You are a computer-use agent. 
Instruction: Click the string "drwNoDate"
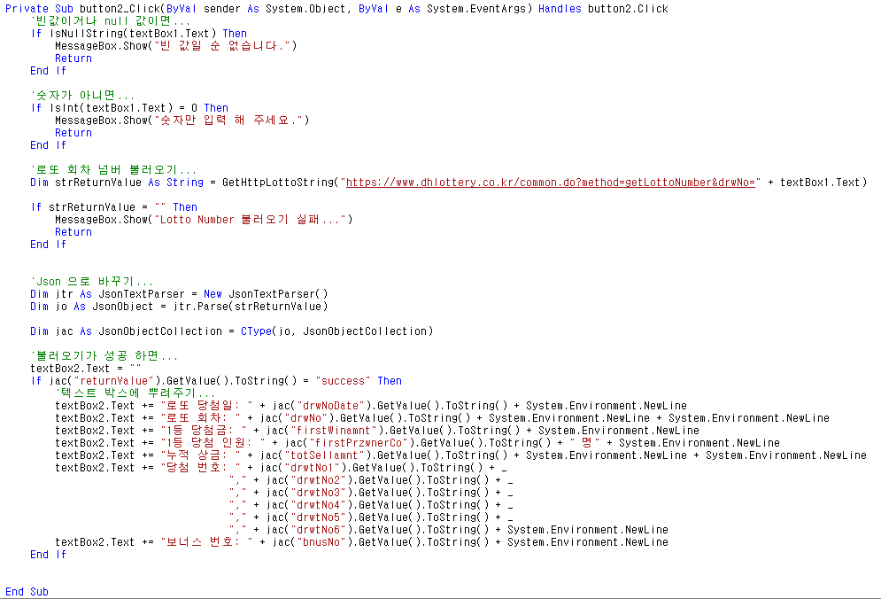(331, 406)
